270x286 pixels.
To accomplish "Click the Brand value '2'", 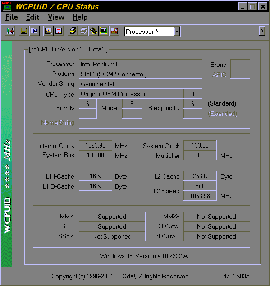I will [240, 64].
